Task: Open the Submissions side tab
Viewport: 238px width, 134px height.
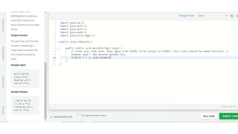Action: (x=3, y=25)
